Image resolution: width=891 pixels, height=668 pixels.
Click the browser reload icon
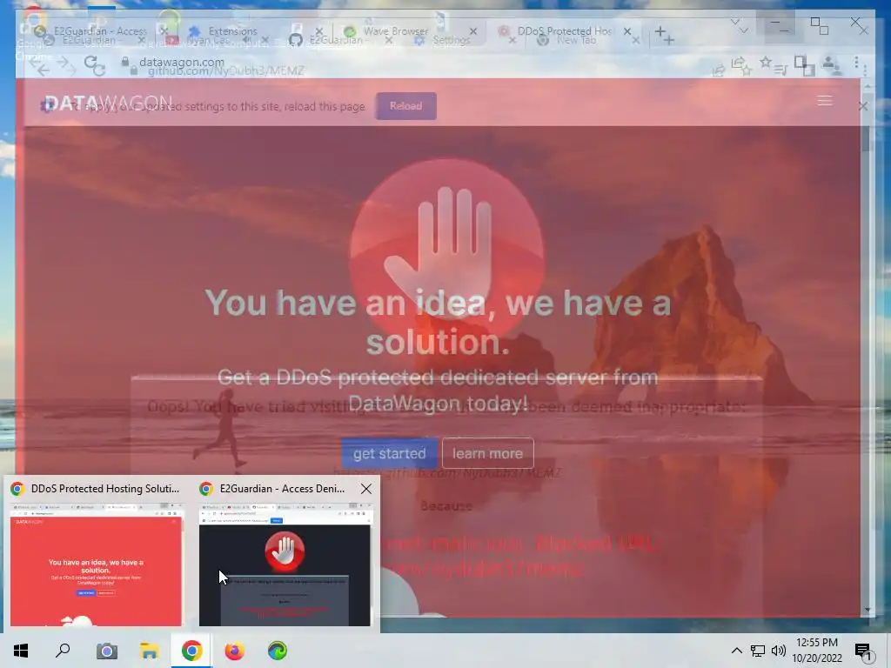coord(91,63)
